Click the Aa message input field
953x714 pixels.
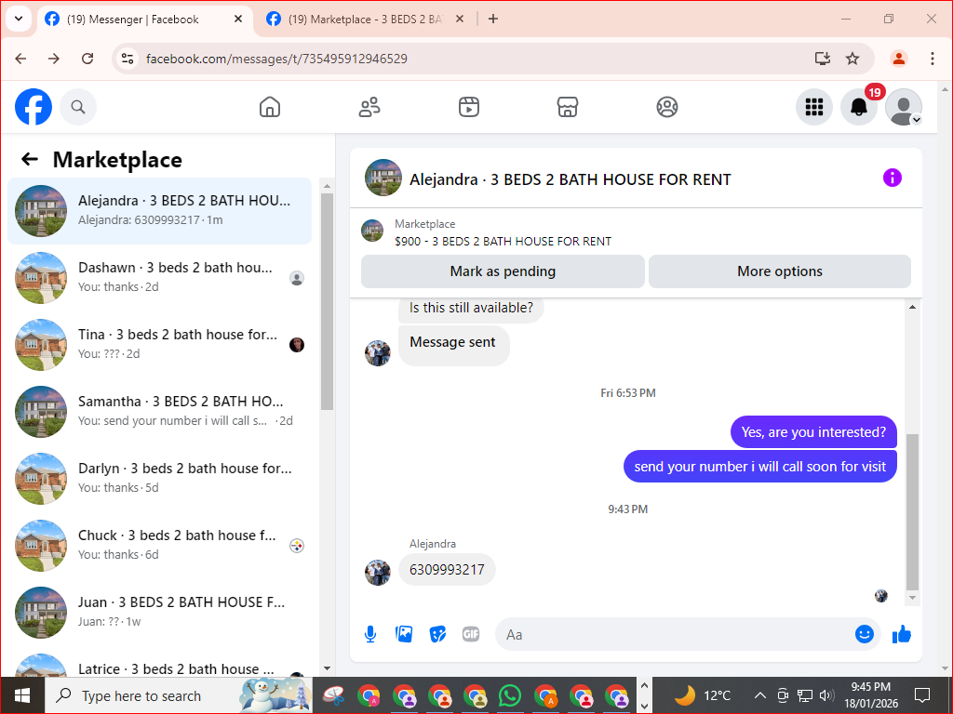point(675,634)
